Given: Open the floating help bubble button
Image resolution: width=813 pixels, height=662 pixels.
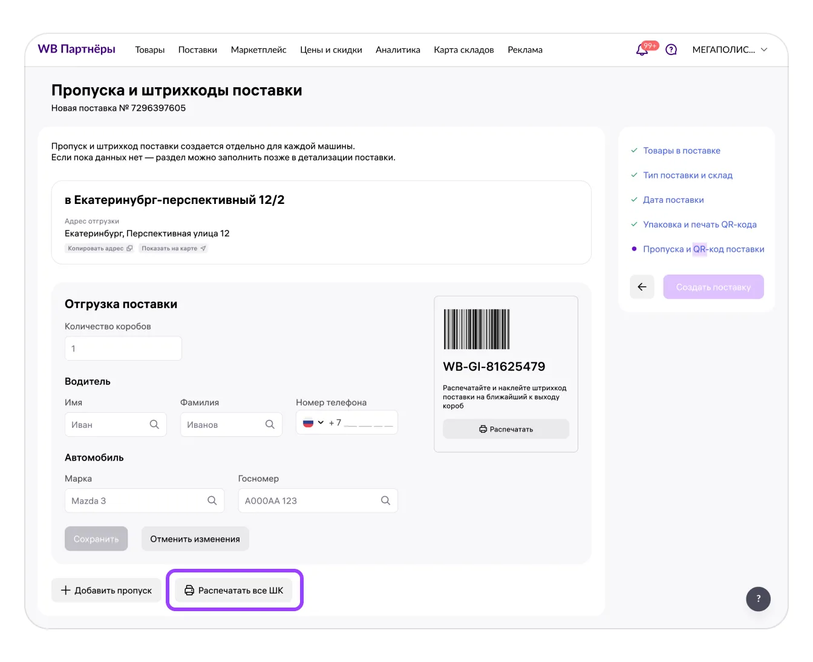Looking at the screenshot, I should pyautogui.click(x=758, y=598).
